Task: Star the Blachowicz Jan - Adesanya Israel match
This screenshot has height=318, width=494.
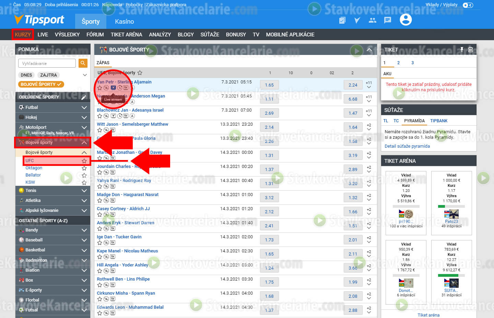Action: click(99, 116)
